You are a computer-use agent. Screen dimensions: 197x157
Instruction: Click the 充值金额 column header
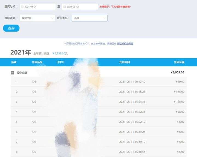pyautogui.click(x=179, y=62)
